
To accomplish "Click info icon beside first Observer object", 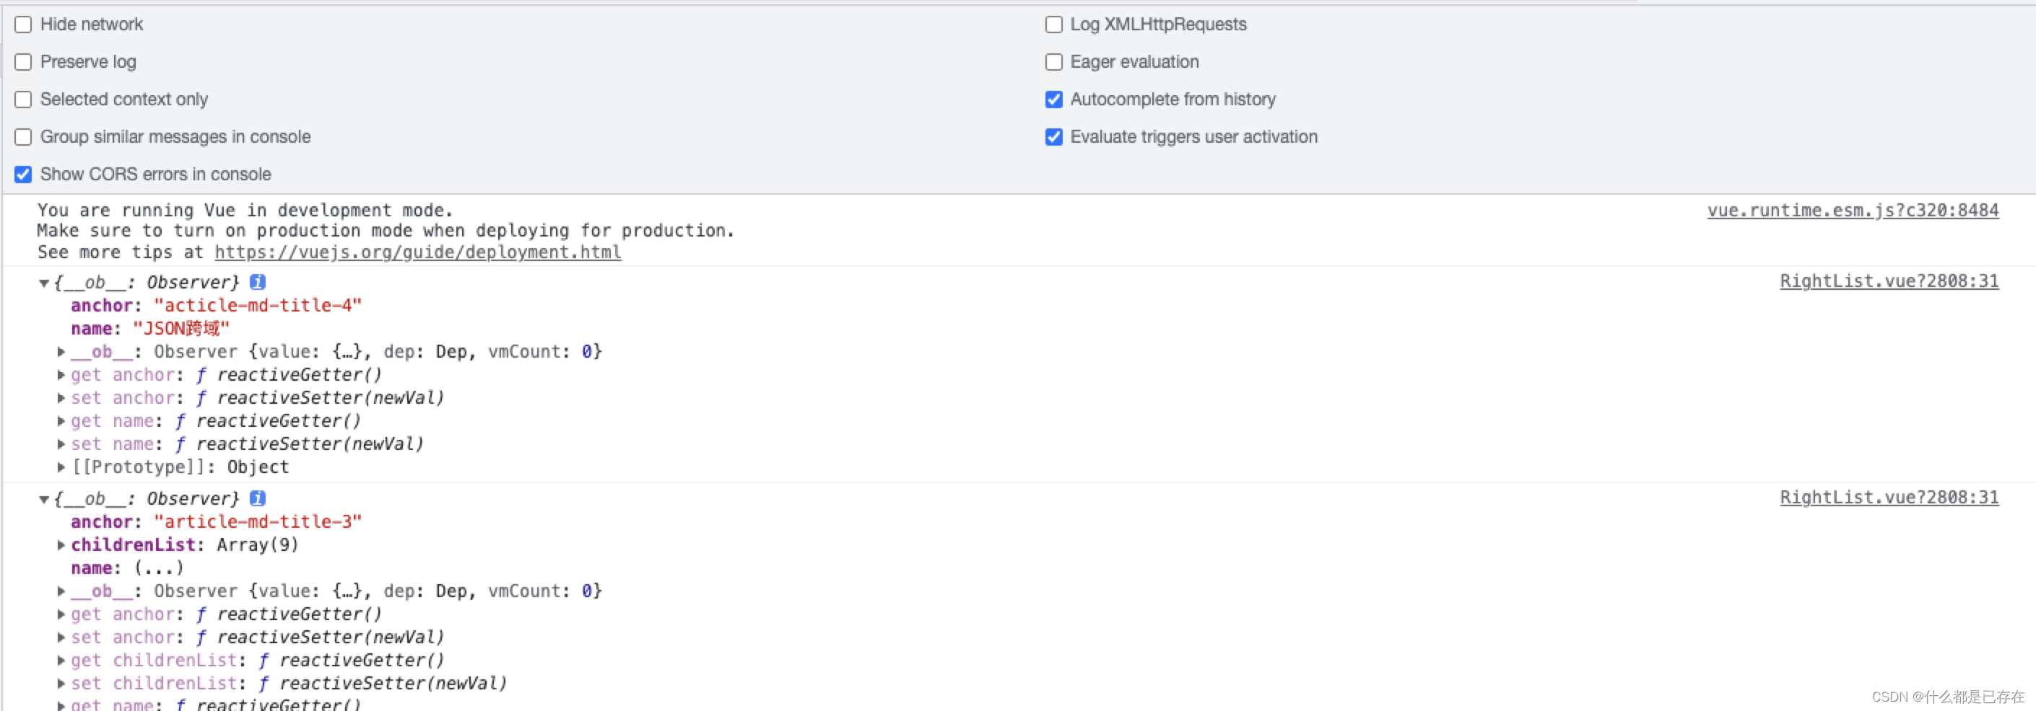I will point(258,282).
